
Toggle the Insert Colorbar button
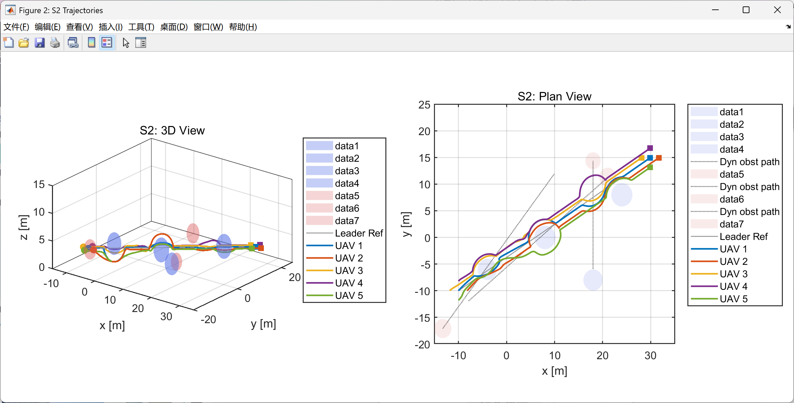(91, 43)
